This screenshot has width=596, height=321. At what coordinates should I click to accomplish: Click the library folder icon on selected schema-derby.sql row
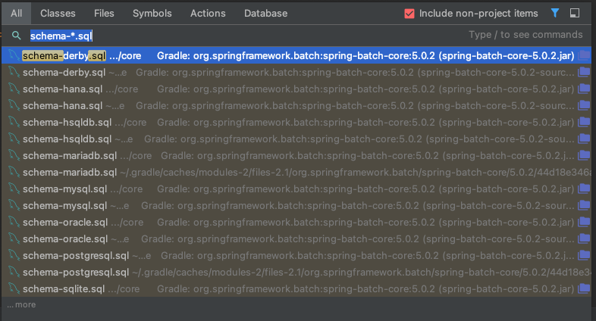(584, 56)
